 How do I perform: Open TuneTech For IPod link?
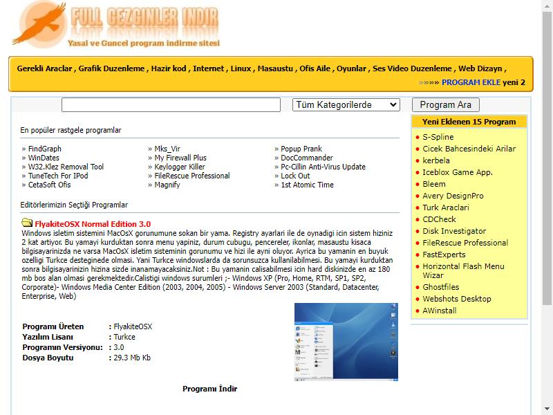click(x=58, y=176)
